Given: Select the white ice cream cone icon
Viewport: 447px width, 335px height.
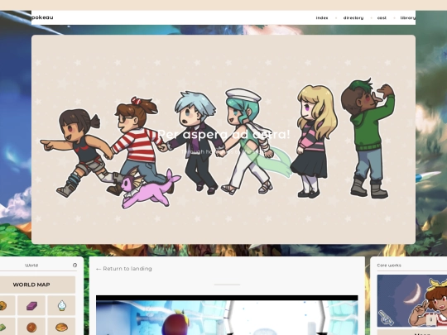Looking at the screenshot, I should pyautogui.click(x=61, y=306).
